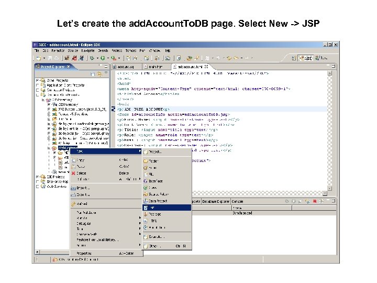Image resolution: width=377 pixels, height=283 pixels.
Task: Expand the Web Services tree node
Action: 37,186
